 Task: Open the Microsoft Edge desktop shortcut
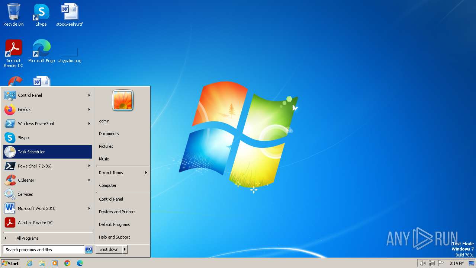point(41,51)
